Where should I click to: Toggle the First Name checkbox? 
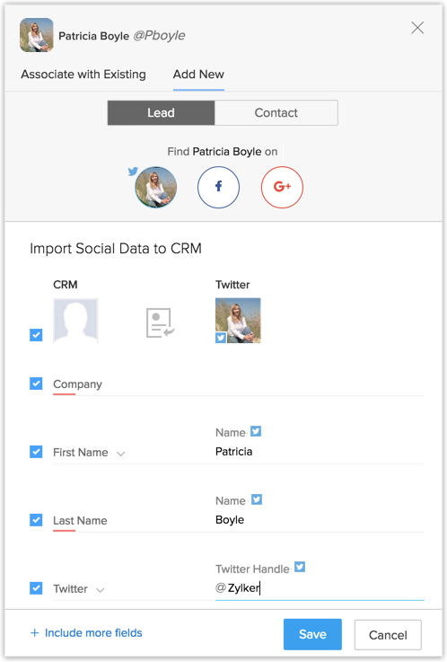coord(36,452)
